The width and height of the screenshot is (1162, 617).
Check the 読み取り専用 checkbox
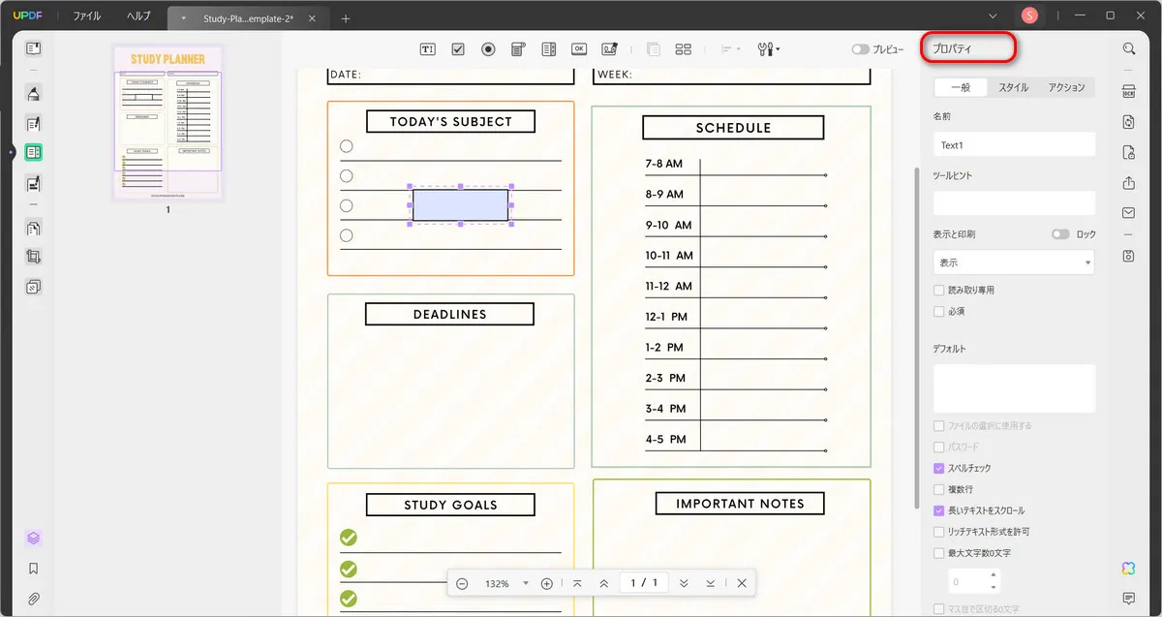[938, 291]
